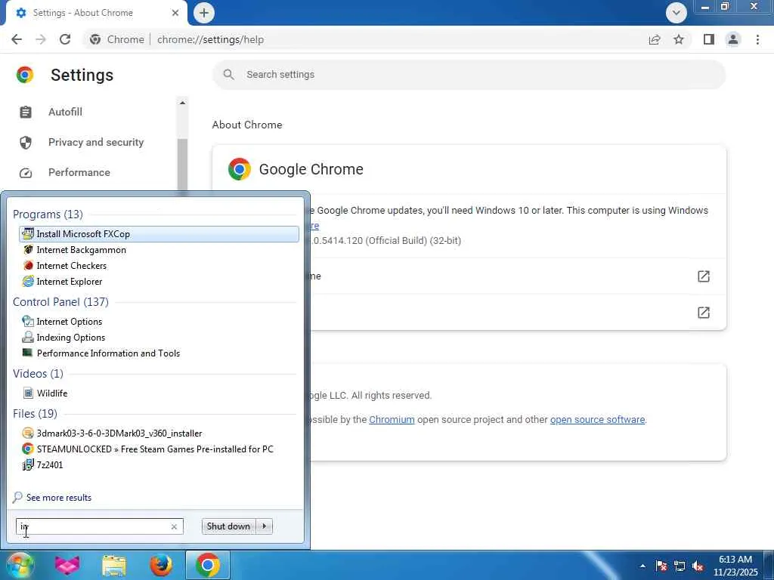Bookmark this page with the star icon
Viewport: 774px width, 580px height.
click(679, 39)
